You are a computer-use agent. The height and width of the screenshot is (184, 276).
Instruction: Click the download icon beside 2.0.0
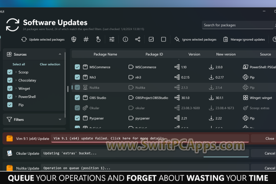point(211,67)
